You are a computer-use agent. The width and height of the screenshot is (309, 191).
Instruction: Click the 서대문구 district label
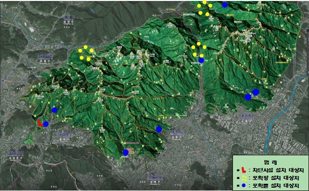pos(16,158)
